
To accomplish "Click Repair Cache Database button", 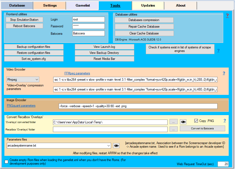I will point(144,27).
